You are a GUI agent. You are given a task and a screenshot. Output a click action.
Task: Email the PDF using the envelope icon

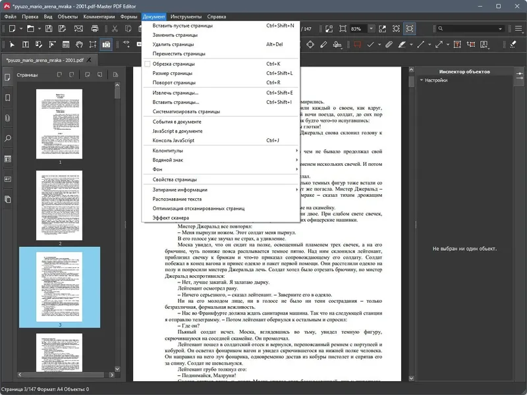click(x=78, y=28)
